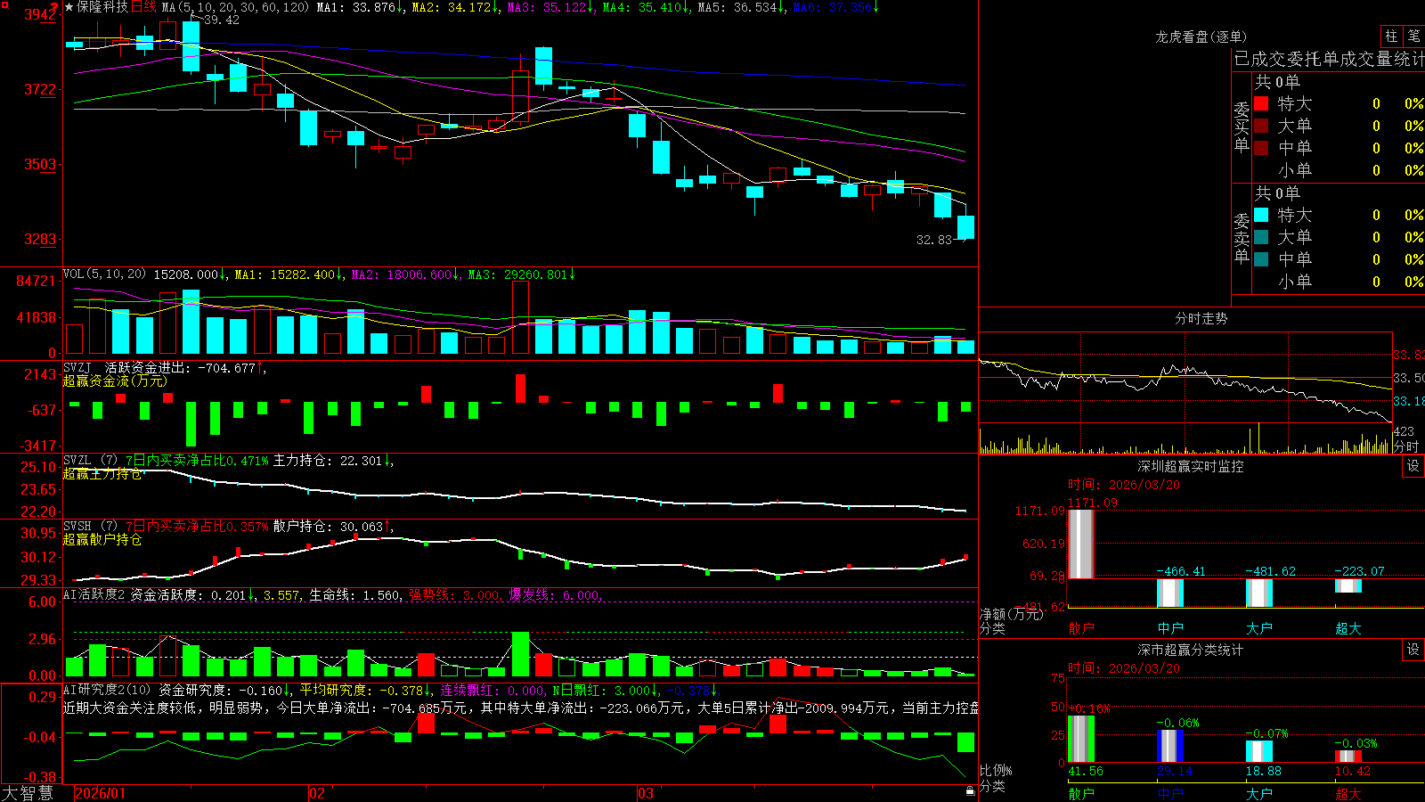Screen dimensions: 1425x802
Task: Select the SVSH (7) indicator label
Action: (x=91, y=527)
